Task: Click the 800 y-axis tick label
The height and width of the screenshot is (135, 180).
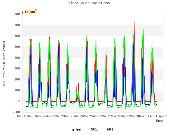Action: [17, 14]
